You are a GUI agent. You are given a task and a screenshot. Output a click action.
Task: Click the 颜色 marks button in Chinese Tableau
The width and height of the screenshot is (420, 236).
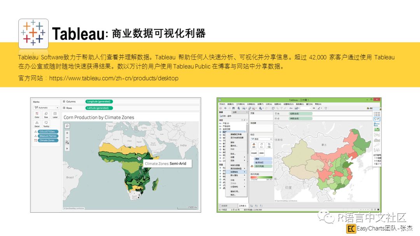[x=254, y=146]
